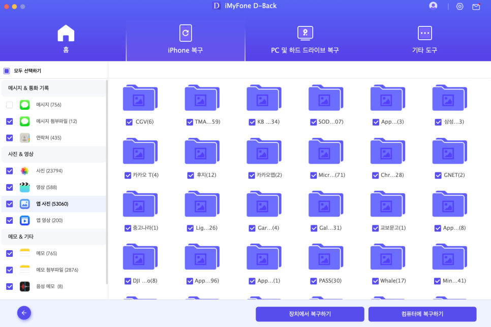Screen dimensions: 491x327
Task: Click the 영상 (588) clapperboard icon
Action: [25, 187]
